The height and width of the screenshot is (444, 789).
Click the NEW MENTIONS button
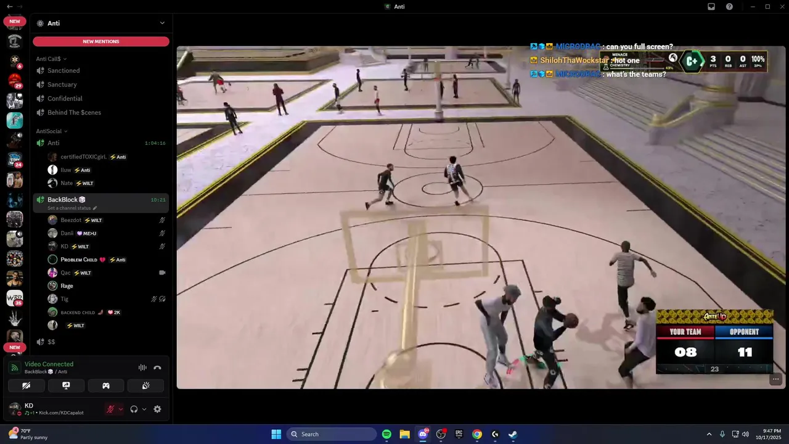[101, 41]
